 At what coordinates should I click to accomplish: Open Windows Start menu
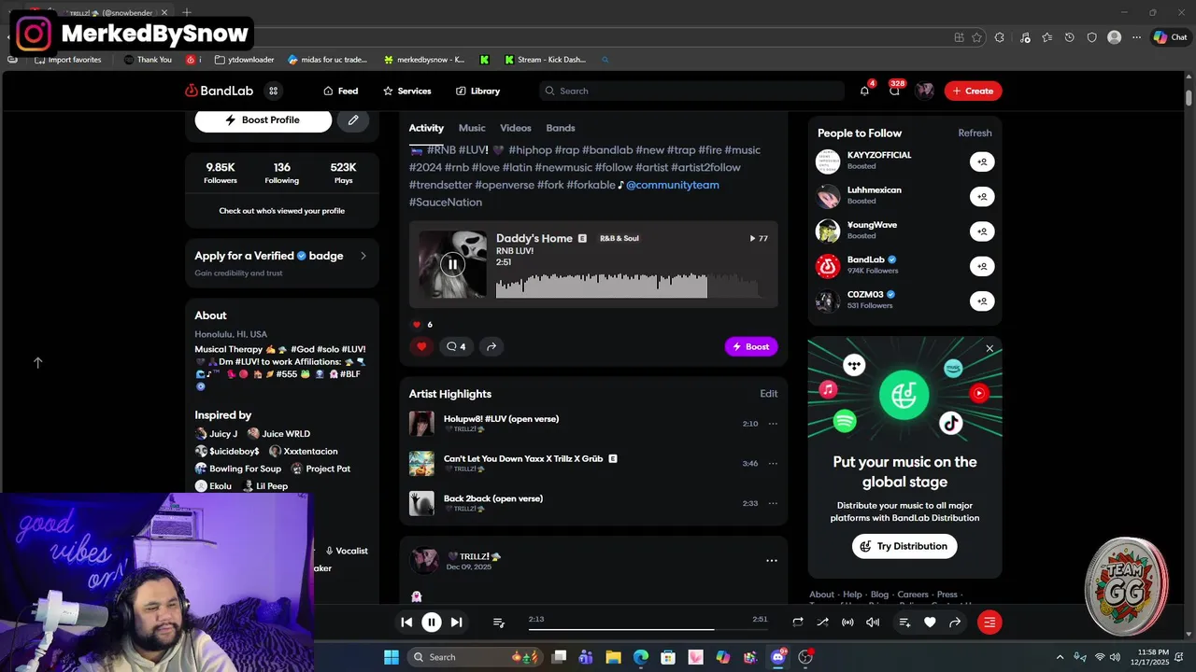coord(392,657)
